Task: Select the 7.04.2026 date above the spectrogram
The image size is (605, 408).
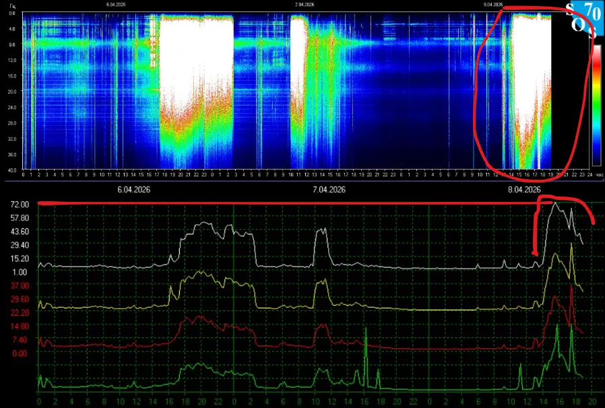Action: pos(305,4)
